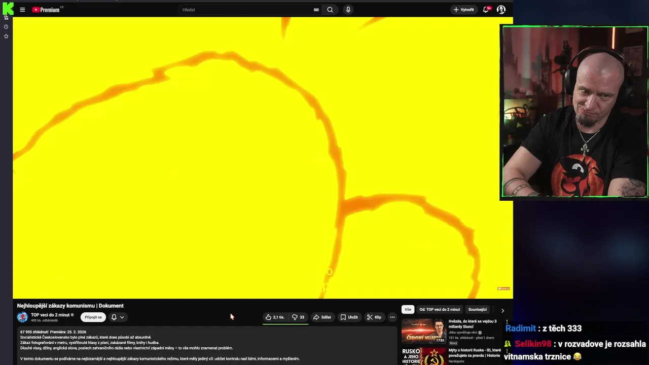Click the top sidebar icon below Kick logo
This screenshot has width=649, height=365.
(x=6, y=18)
